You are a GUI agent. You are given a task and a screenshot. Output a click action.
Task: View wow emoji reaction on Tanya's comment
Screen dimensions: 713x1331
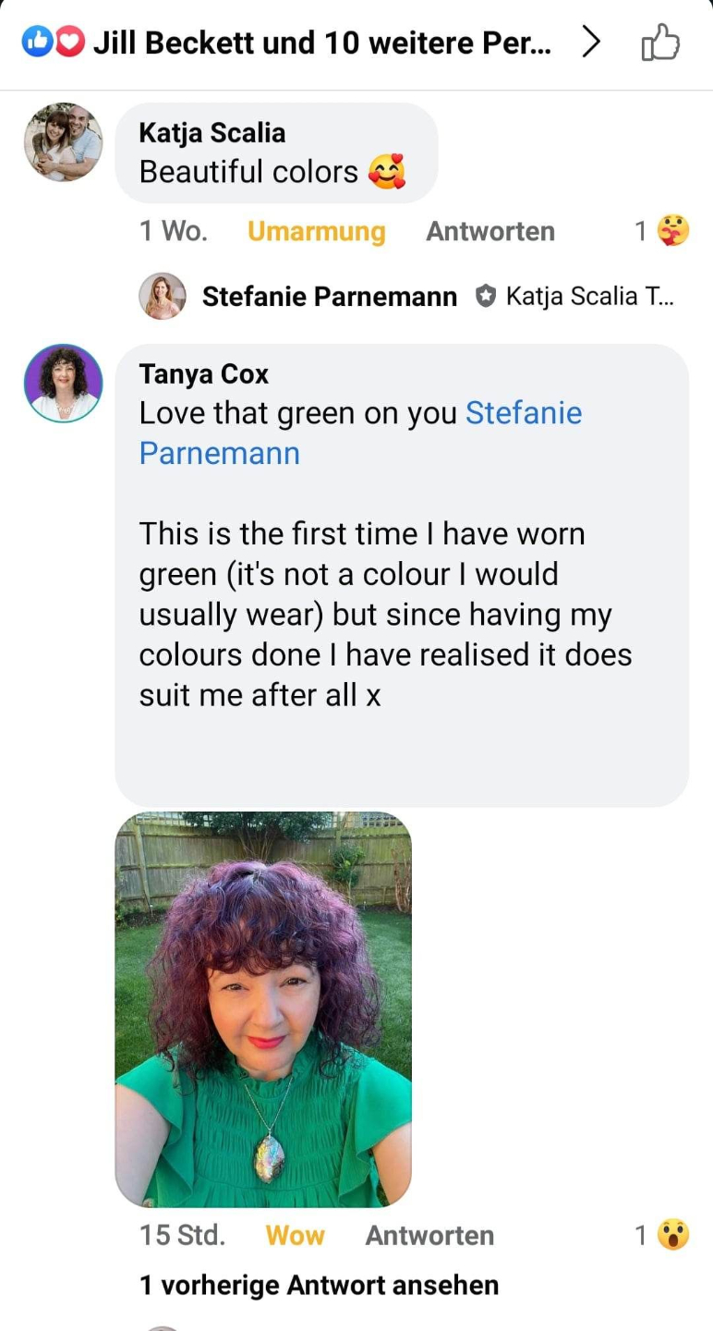(x=673, y=1236)
